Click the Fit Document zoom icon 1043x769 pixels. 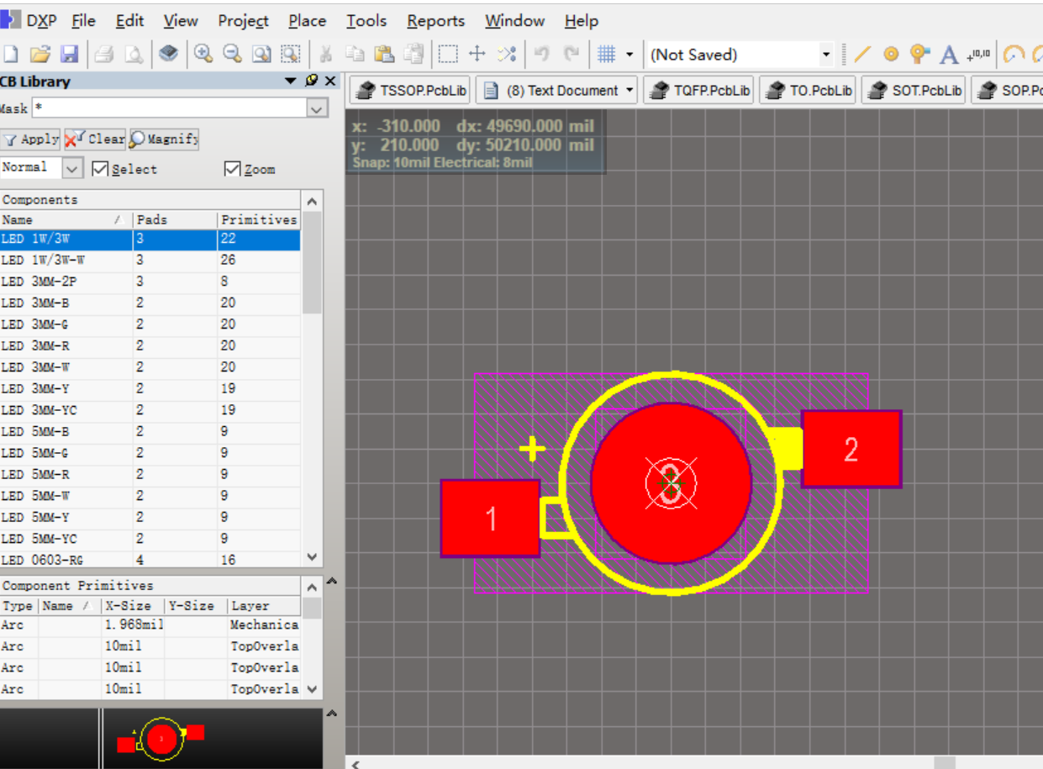[261, 55]
